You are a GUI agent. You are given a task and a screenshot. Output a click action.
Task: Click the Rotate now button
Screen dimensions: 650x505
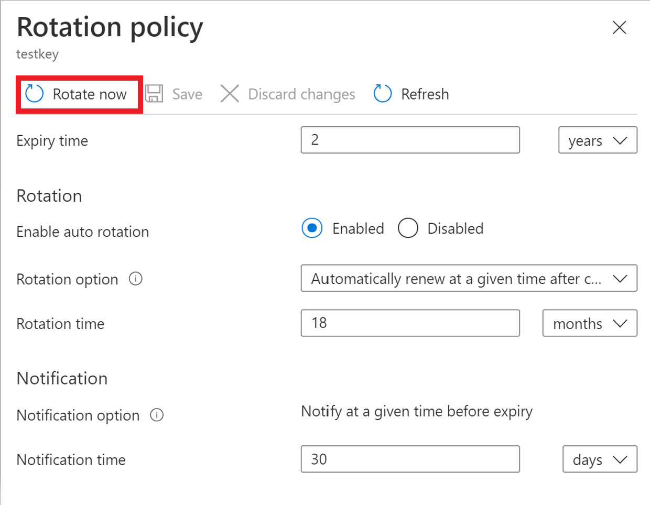[x=79, y=94]
